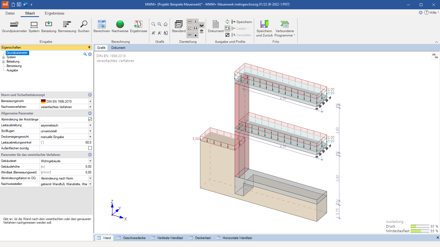Apply Standard display view
The height and width of the screenshot is (247, 440).
click(x=179, y=27)
